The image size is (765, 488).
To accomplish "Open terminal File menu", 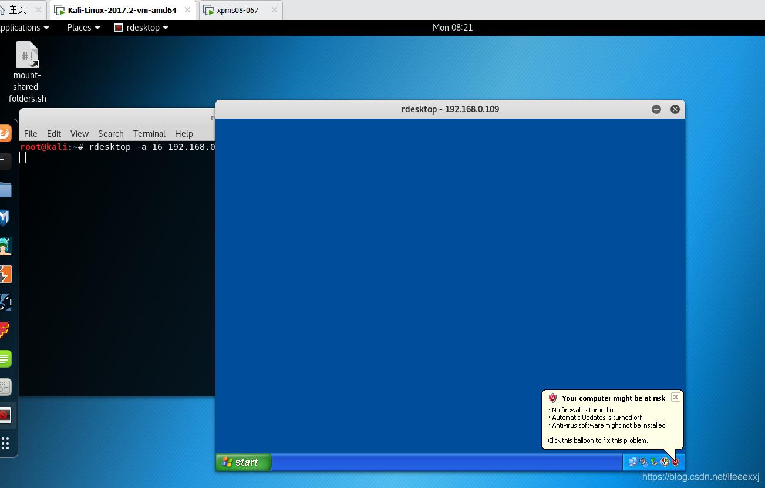I will [31, 134].
